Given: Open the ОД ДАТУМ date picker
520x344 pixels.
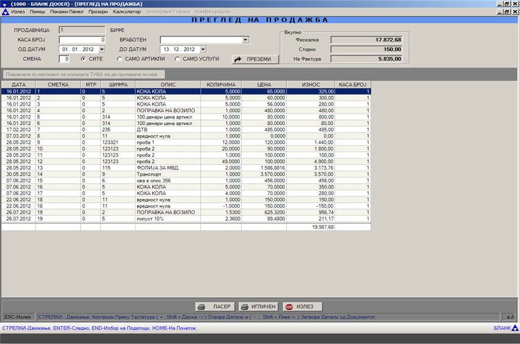Looking at the screenshot, I should point(99,49).
